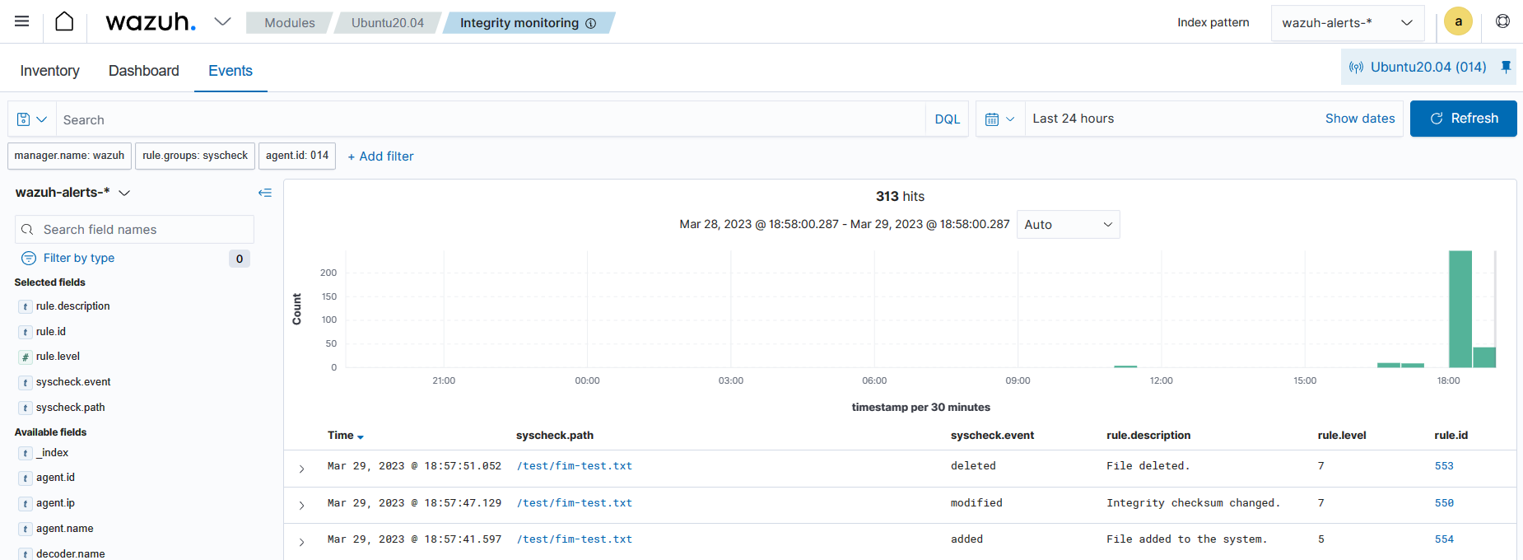Viewport: 1523px width, 560px height.
Task: Click the rule.level column header
Action: pyautogui.click(x=1342, y=436)
